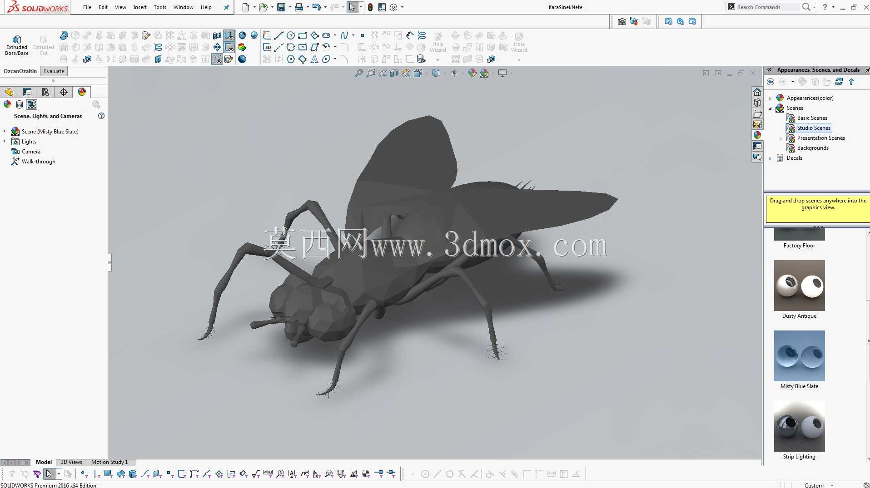Select the Circle sketch tool
The image size is (870, 488).
(291, 35)
